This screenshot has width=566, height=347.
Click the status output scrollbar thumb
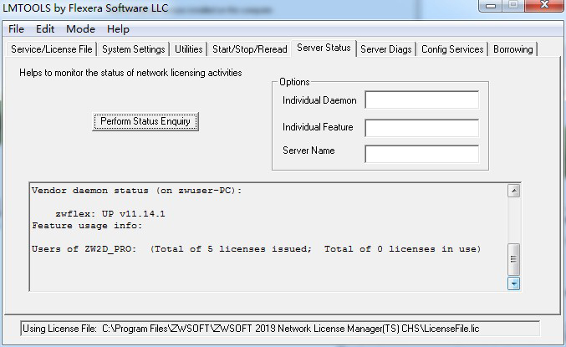(x=514, y=258)
